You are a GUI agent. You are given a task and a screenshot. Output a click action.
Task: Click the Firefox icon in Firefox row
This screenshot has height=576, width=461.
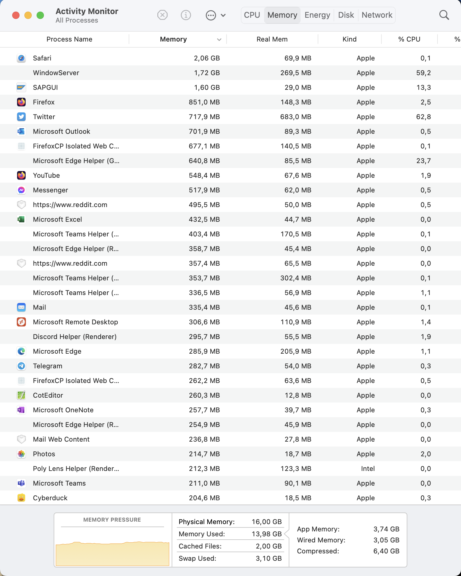(x=21, y=102)
